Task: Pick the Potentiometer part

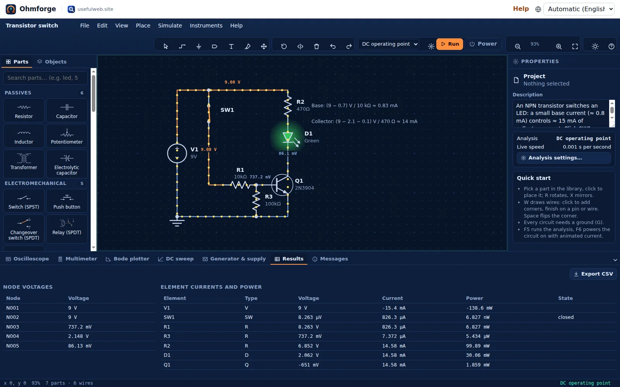Action: click(67, 136)
